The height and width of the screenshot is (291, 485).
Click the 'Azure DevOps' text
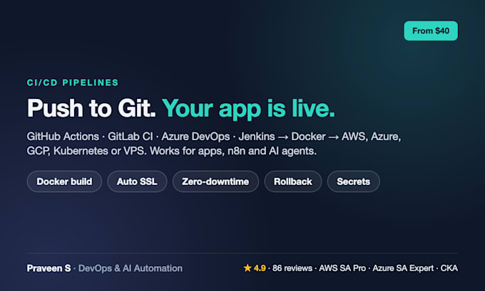195,137
